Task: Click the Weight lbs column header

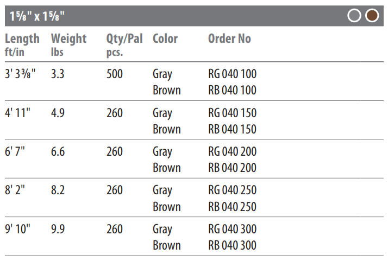Action: coord(69,45)
